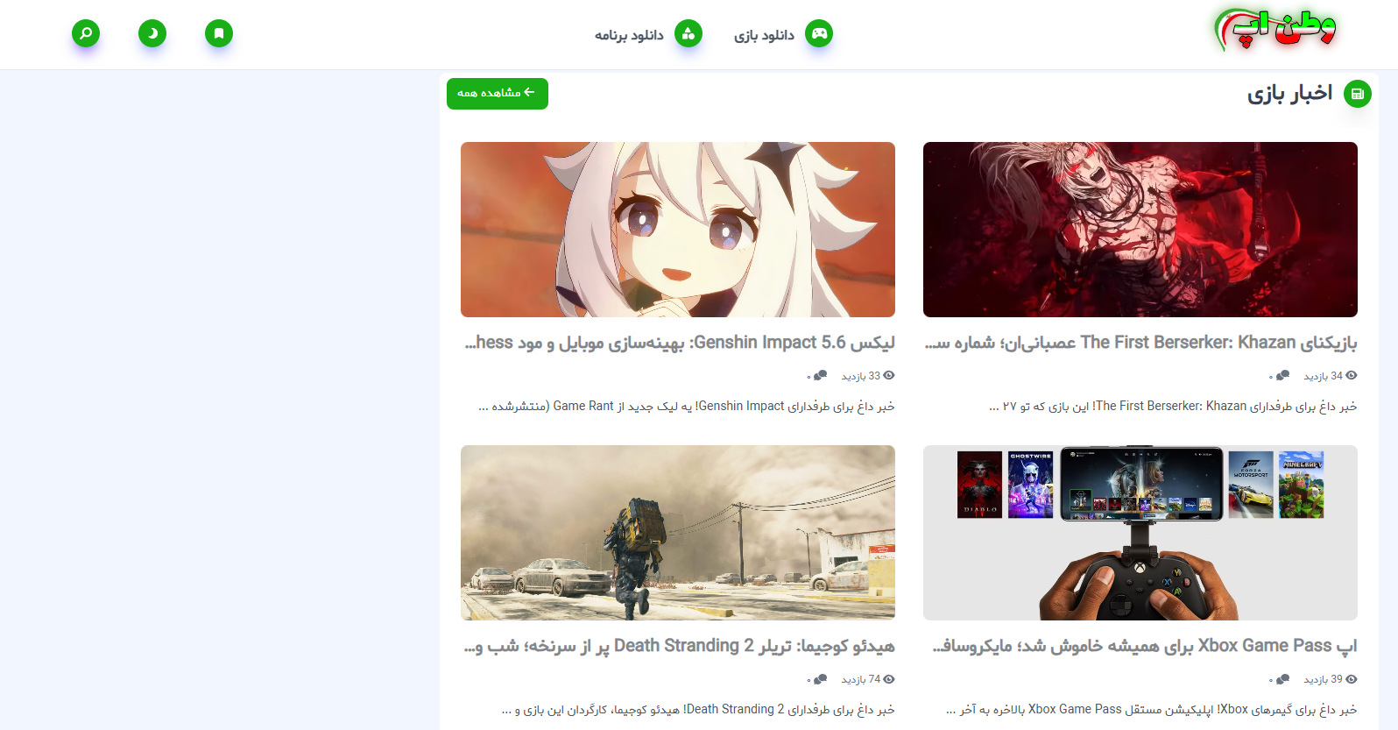The height and width of the screenshot is (730, 1398).
Task: Click the مشاهده همه button
Action: tap(498, 94)
